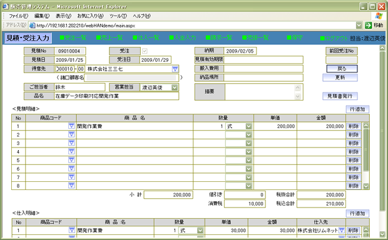Open product code lookup in estimate row 2
388x240 pixels.
[71, 134]
